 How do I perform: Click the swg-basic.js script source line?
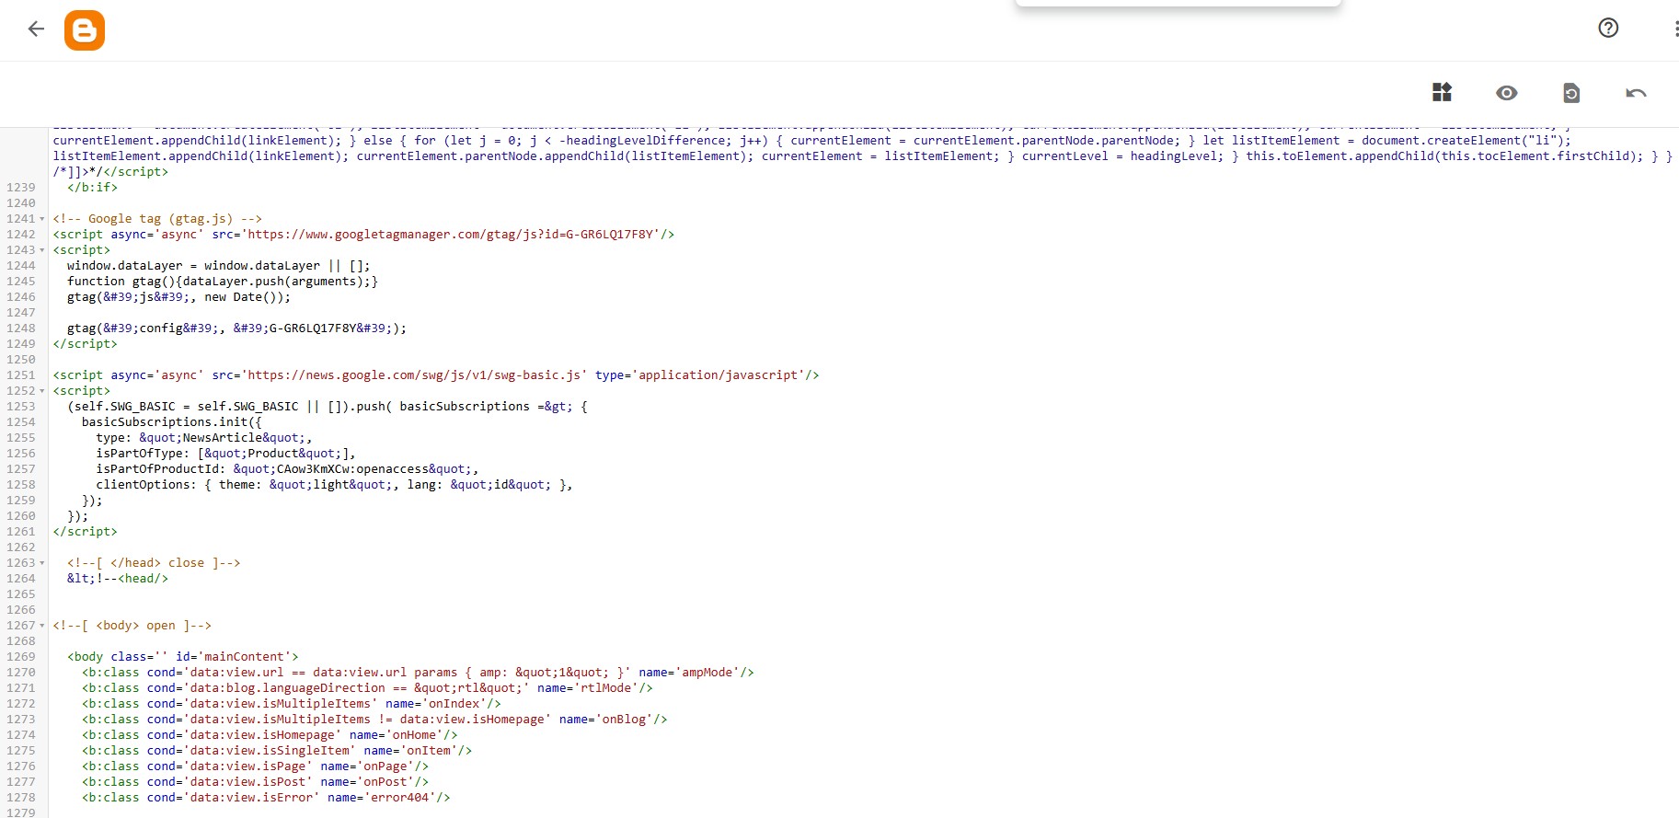click(436, 375)
